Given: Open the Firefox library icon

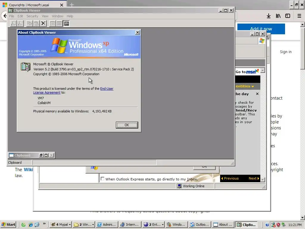Looking at the screenshot, I should (x=278, y=16).
